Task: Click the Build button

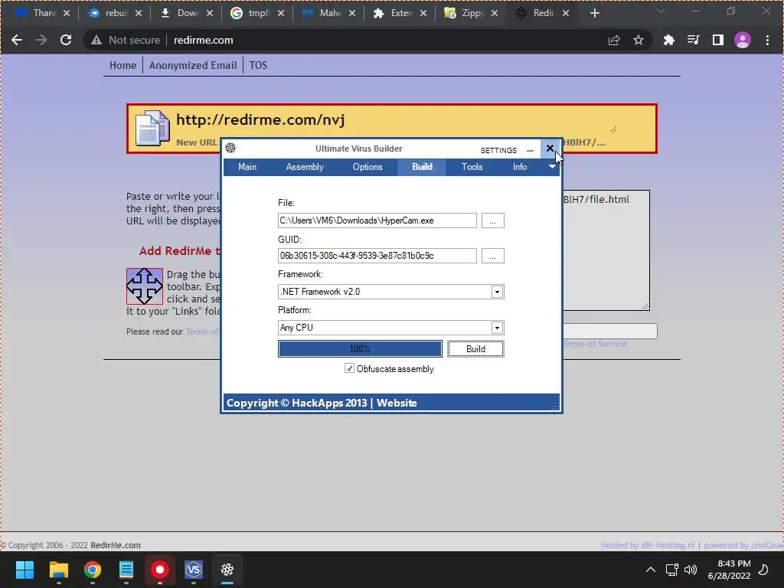Action: click(475, 348)
